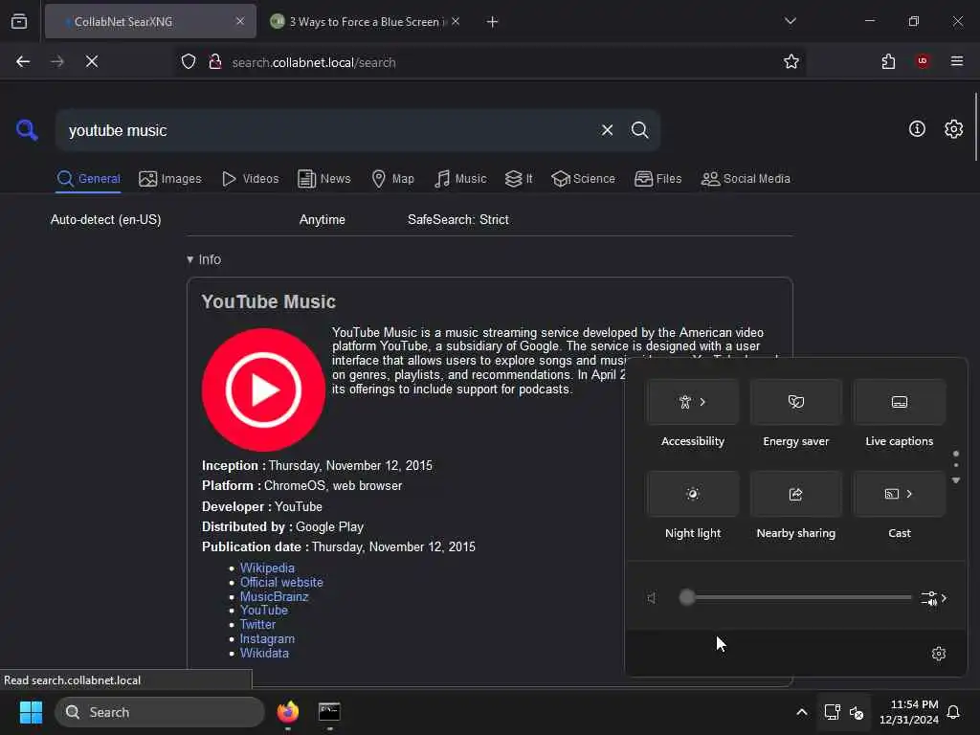Screen dimensions: 980x735
Task: Select the News search category
Action: pyautogui.click(x=323, y=179)
